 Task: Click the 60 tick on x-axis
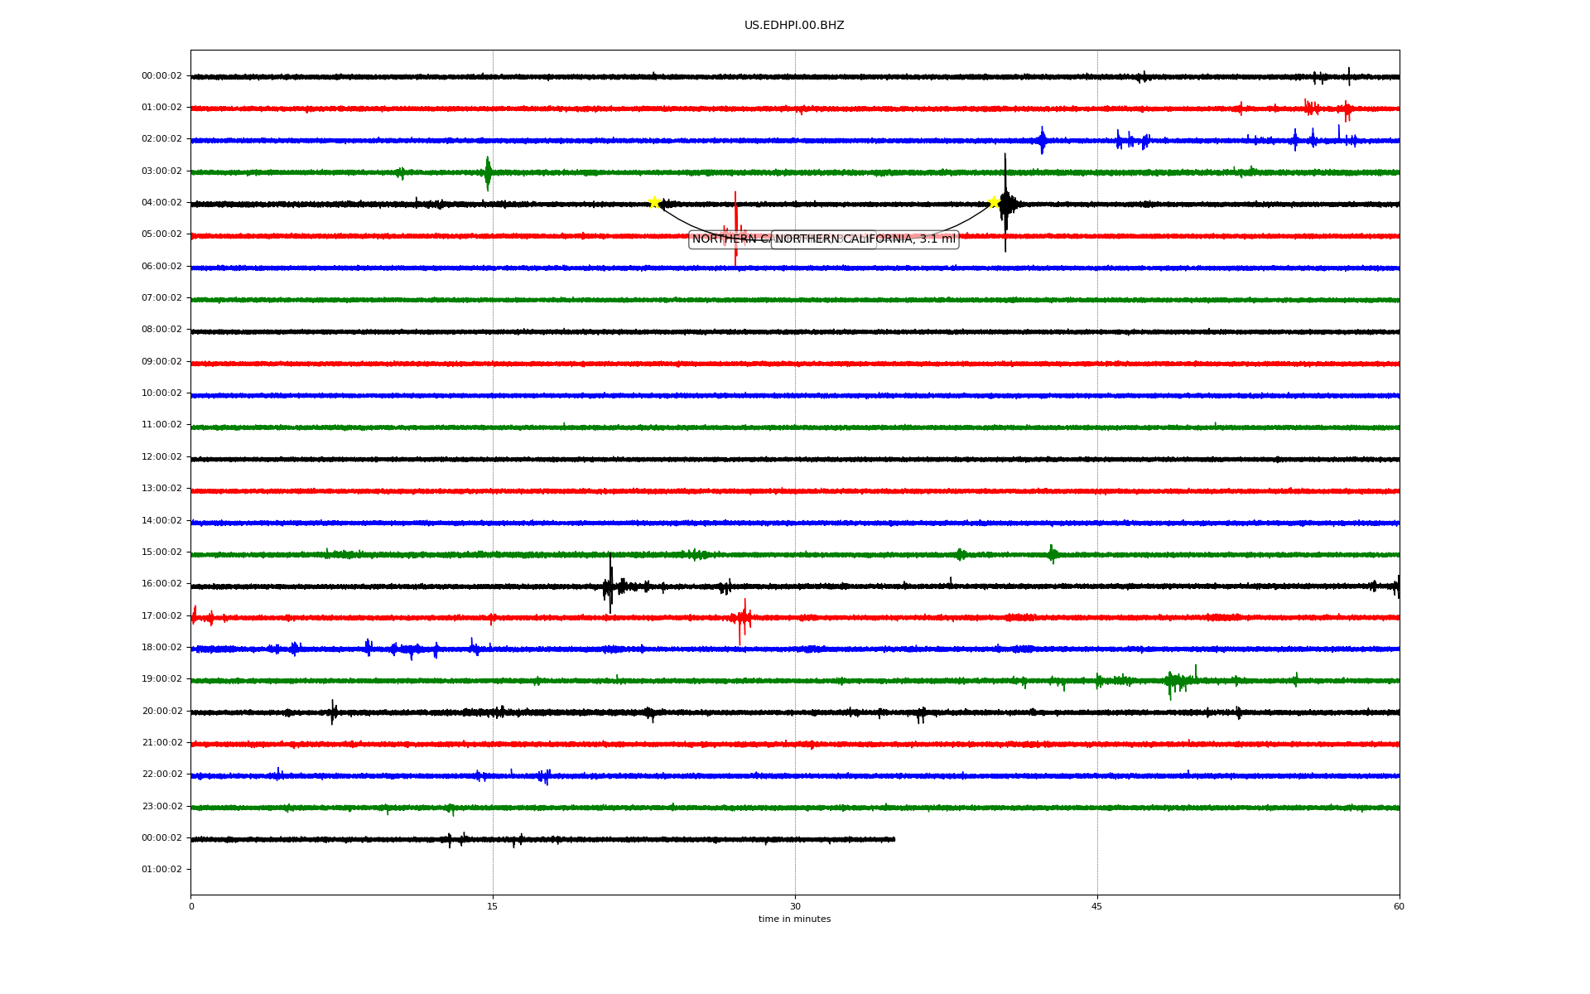point(1399,906)
